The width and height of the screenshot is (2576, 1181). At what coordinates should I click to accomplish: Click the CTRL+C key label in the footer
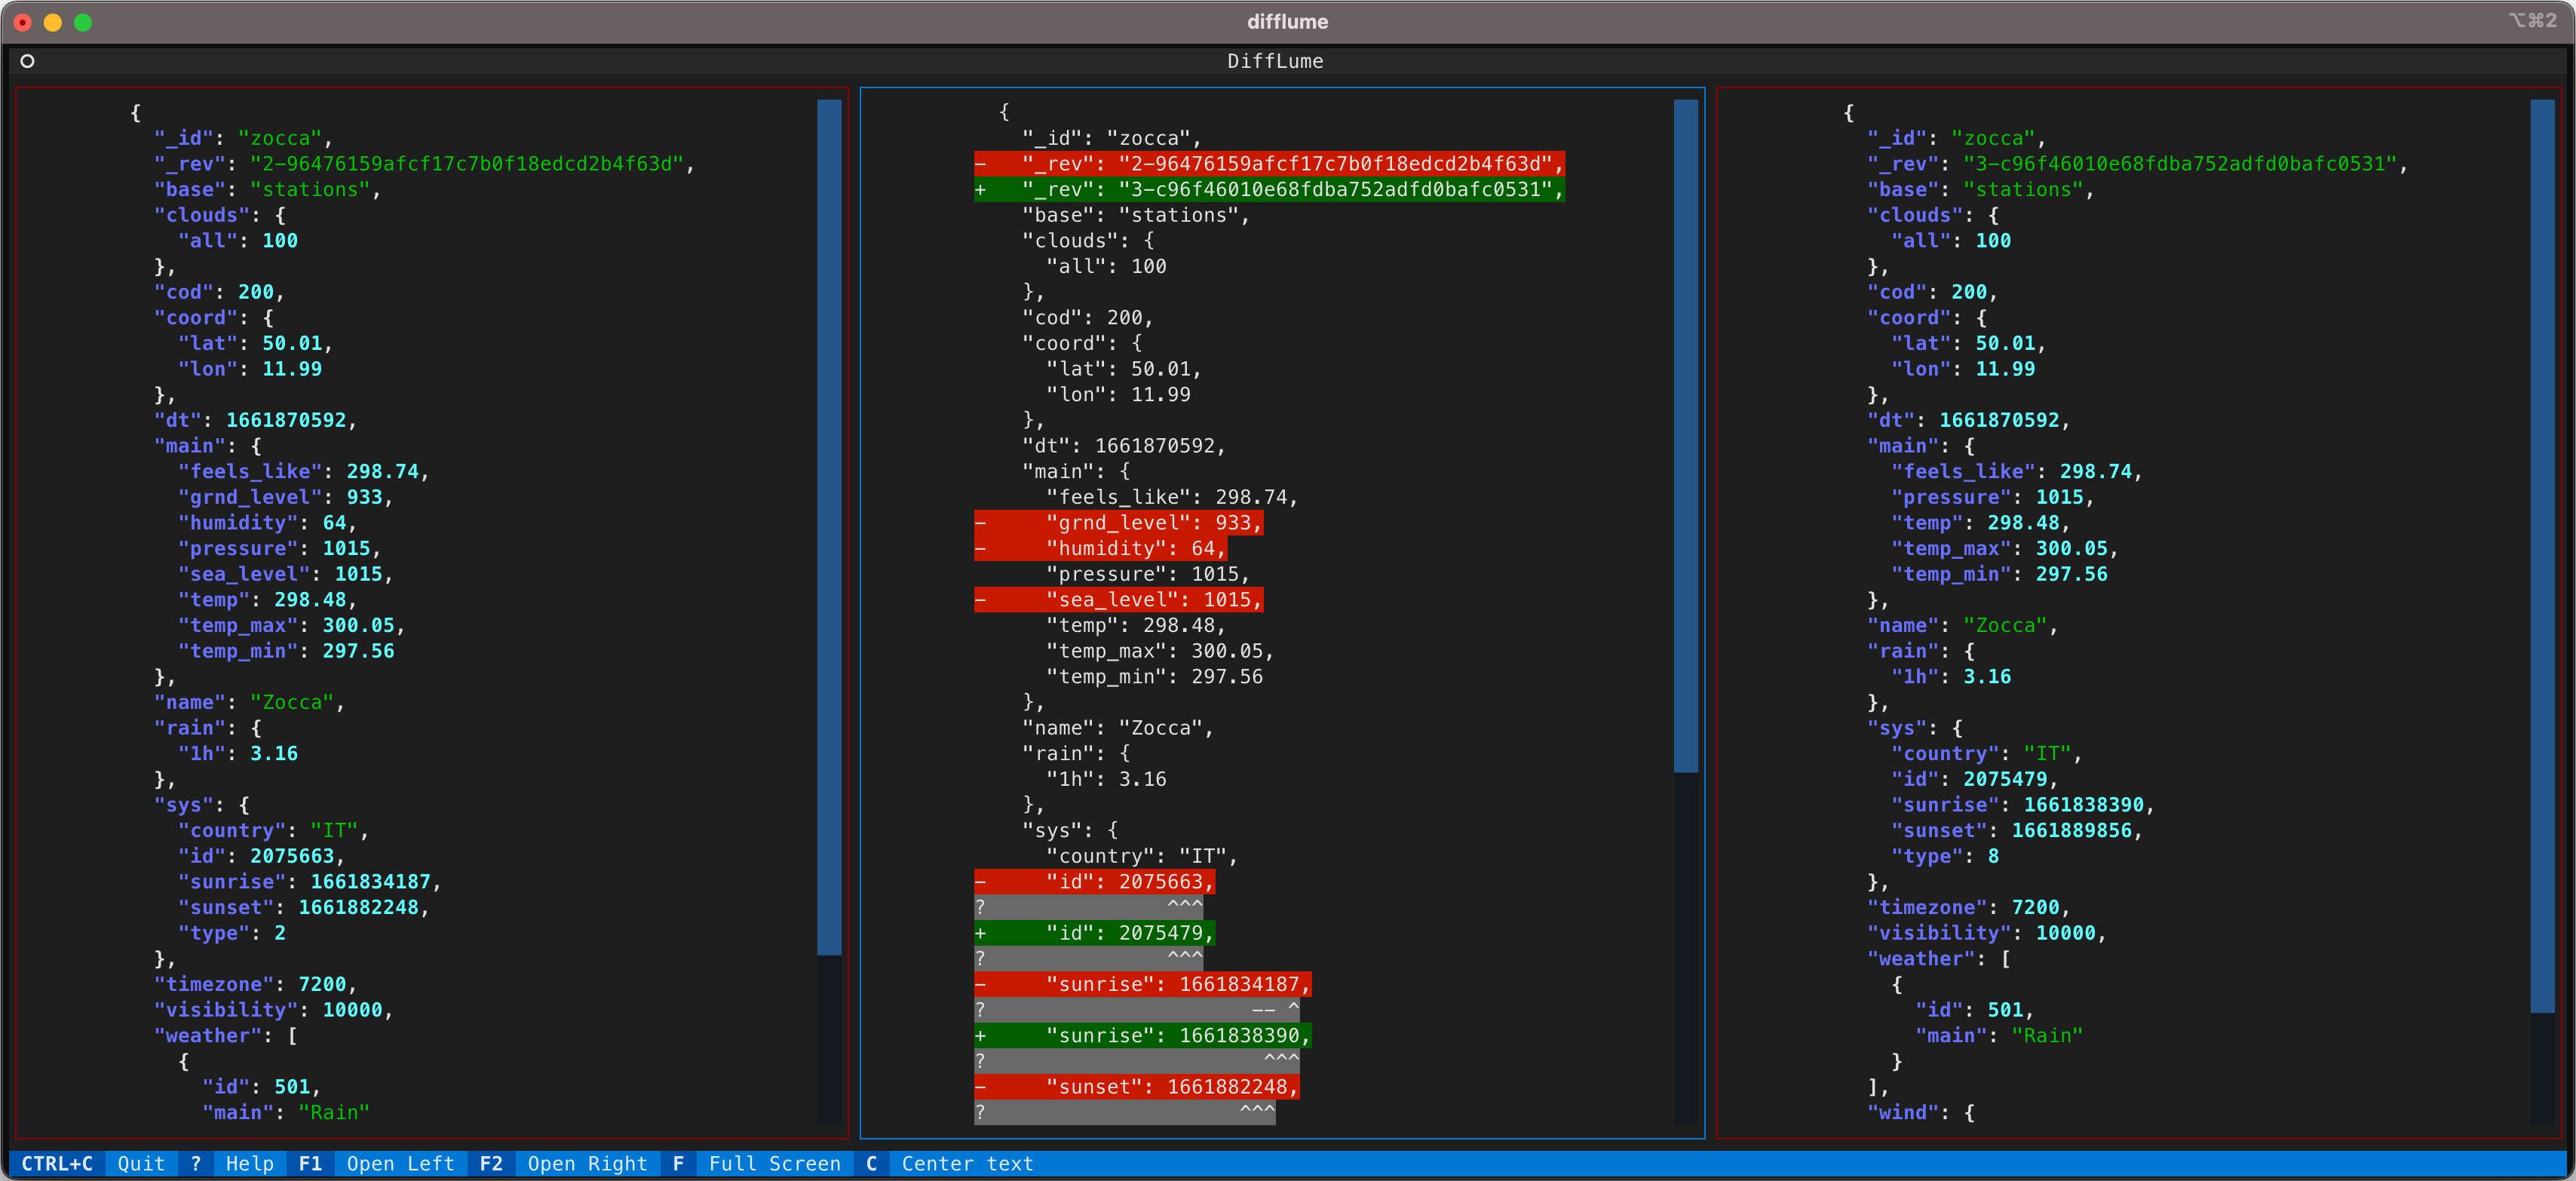coord(57,1163)
